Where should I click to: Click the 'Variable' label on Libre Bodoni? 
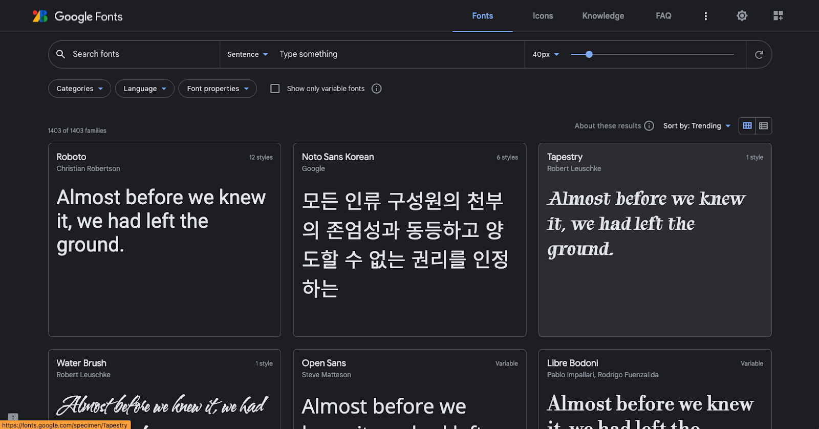pos(751,363)
